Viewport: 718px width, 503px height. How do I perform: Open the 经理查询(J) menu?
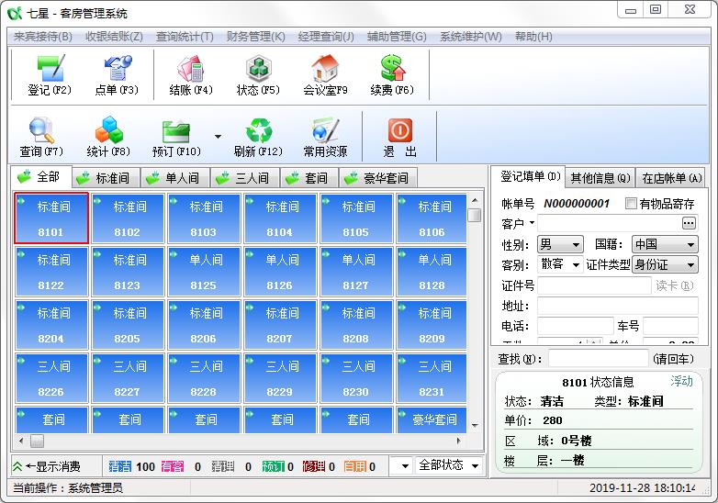pyautogui.click(x=326, y=36)
